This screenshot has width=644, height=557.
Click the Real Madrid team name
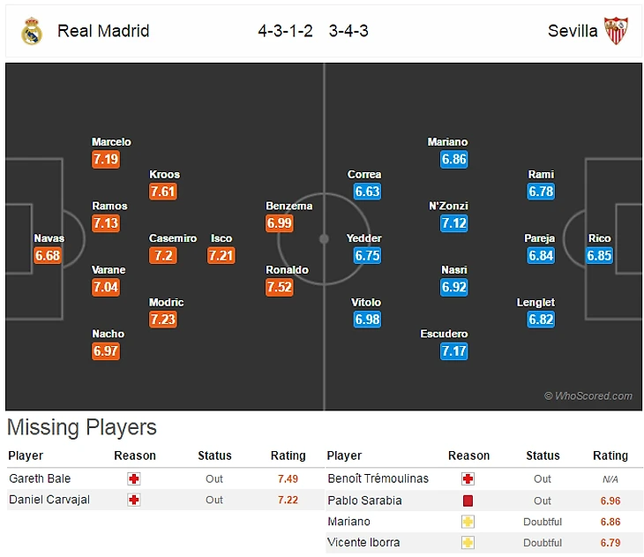point(103,31)
